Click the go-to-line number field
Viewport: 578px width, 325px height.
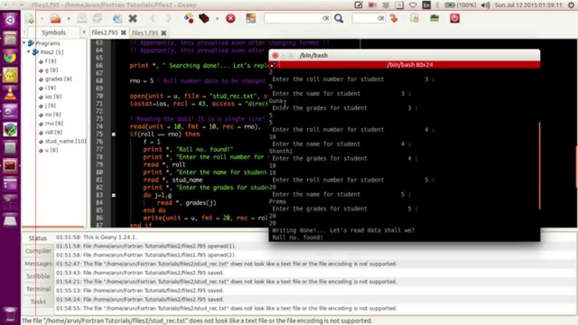[x=368, y=18]
